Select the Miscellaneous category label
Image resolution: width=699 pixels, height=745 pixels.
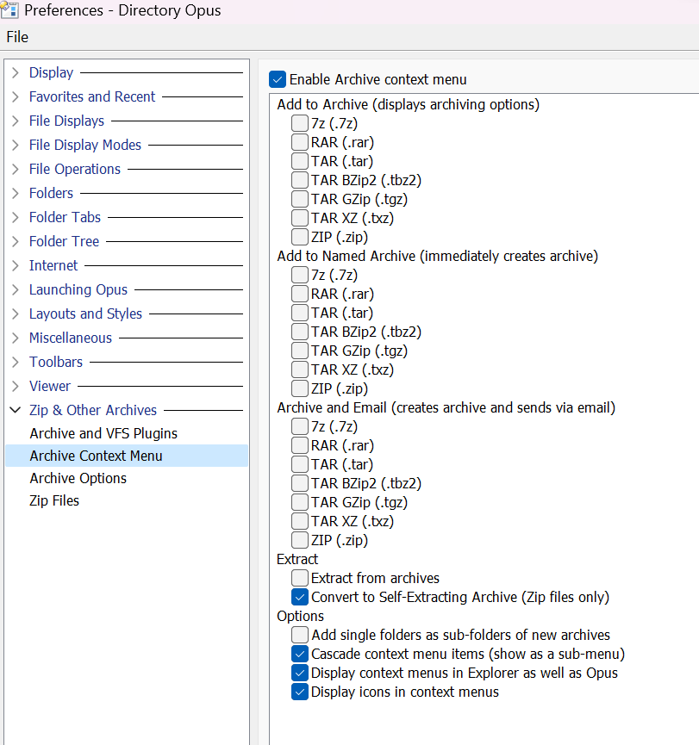pos(71,338)
